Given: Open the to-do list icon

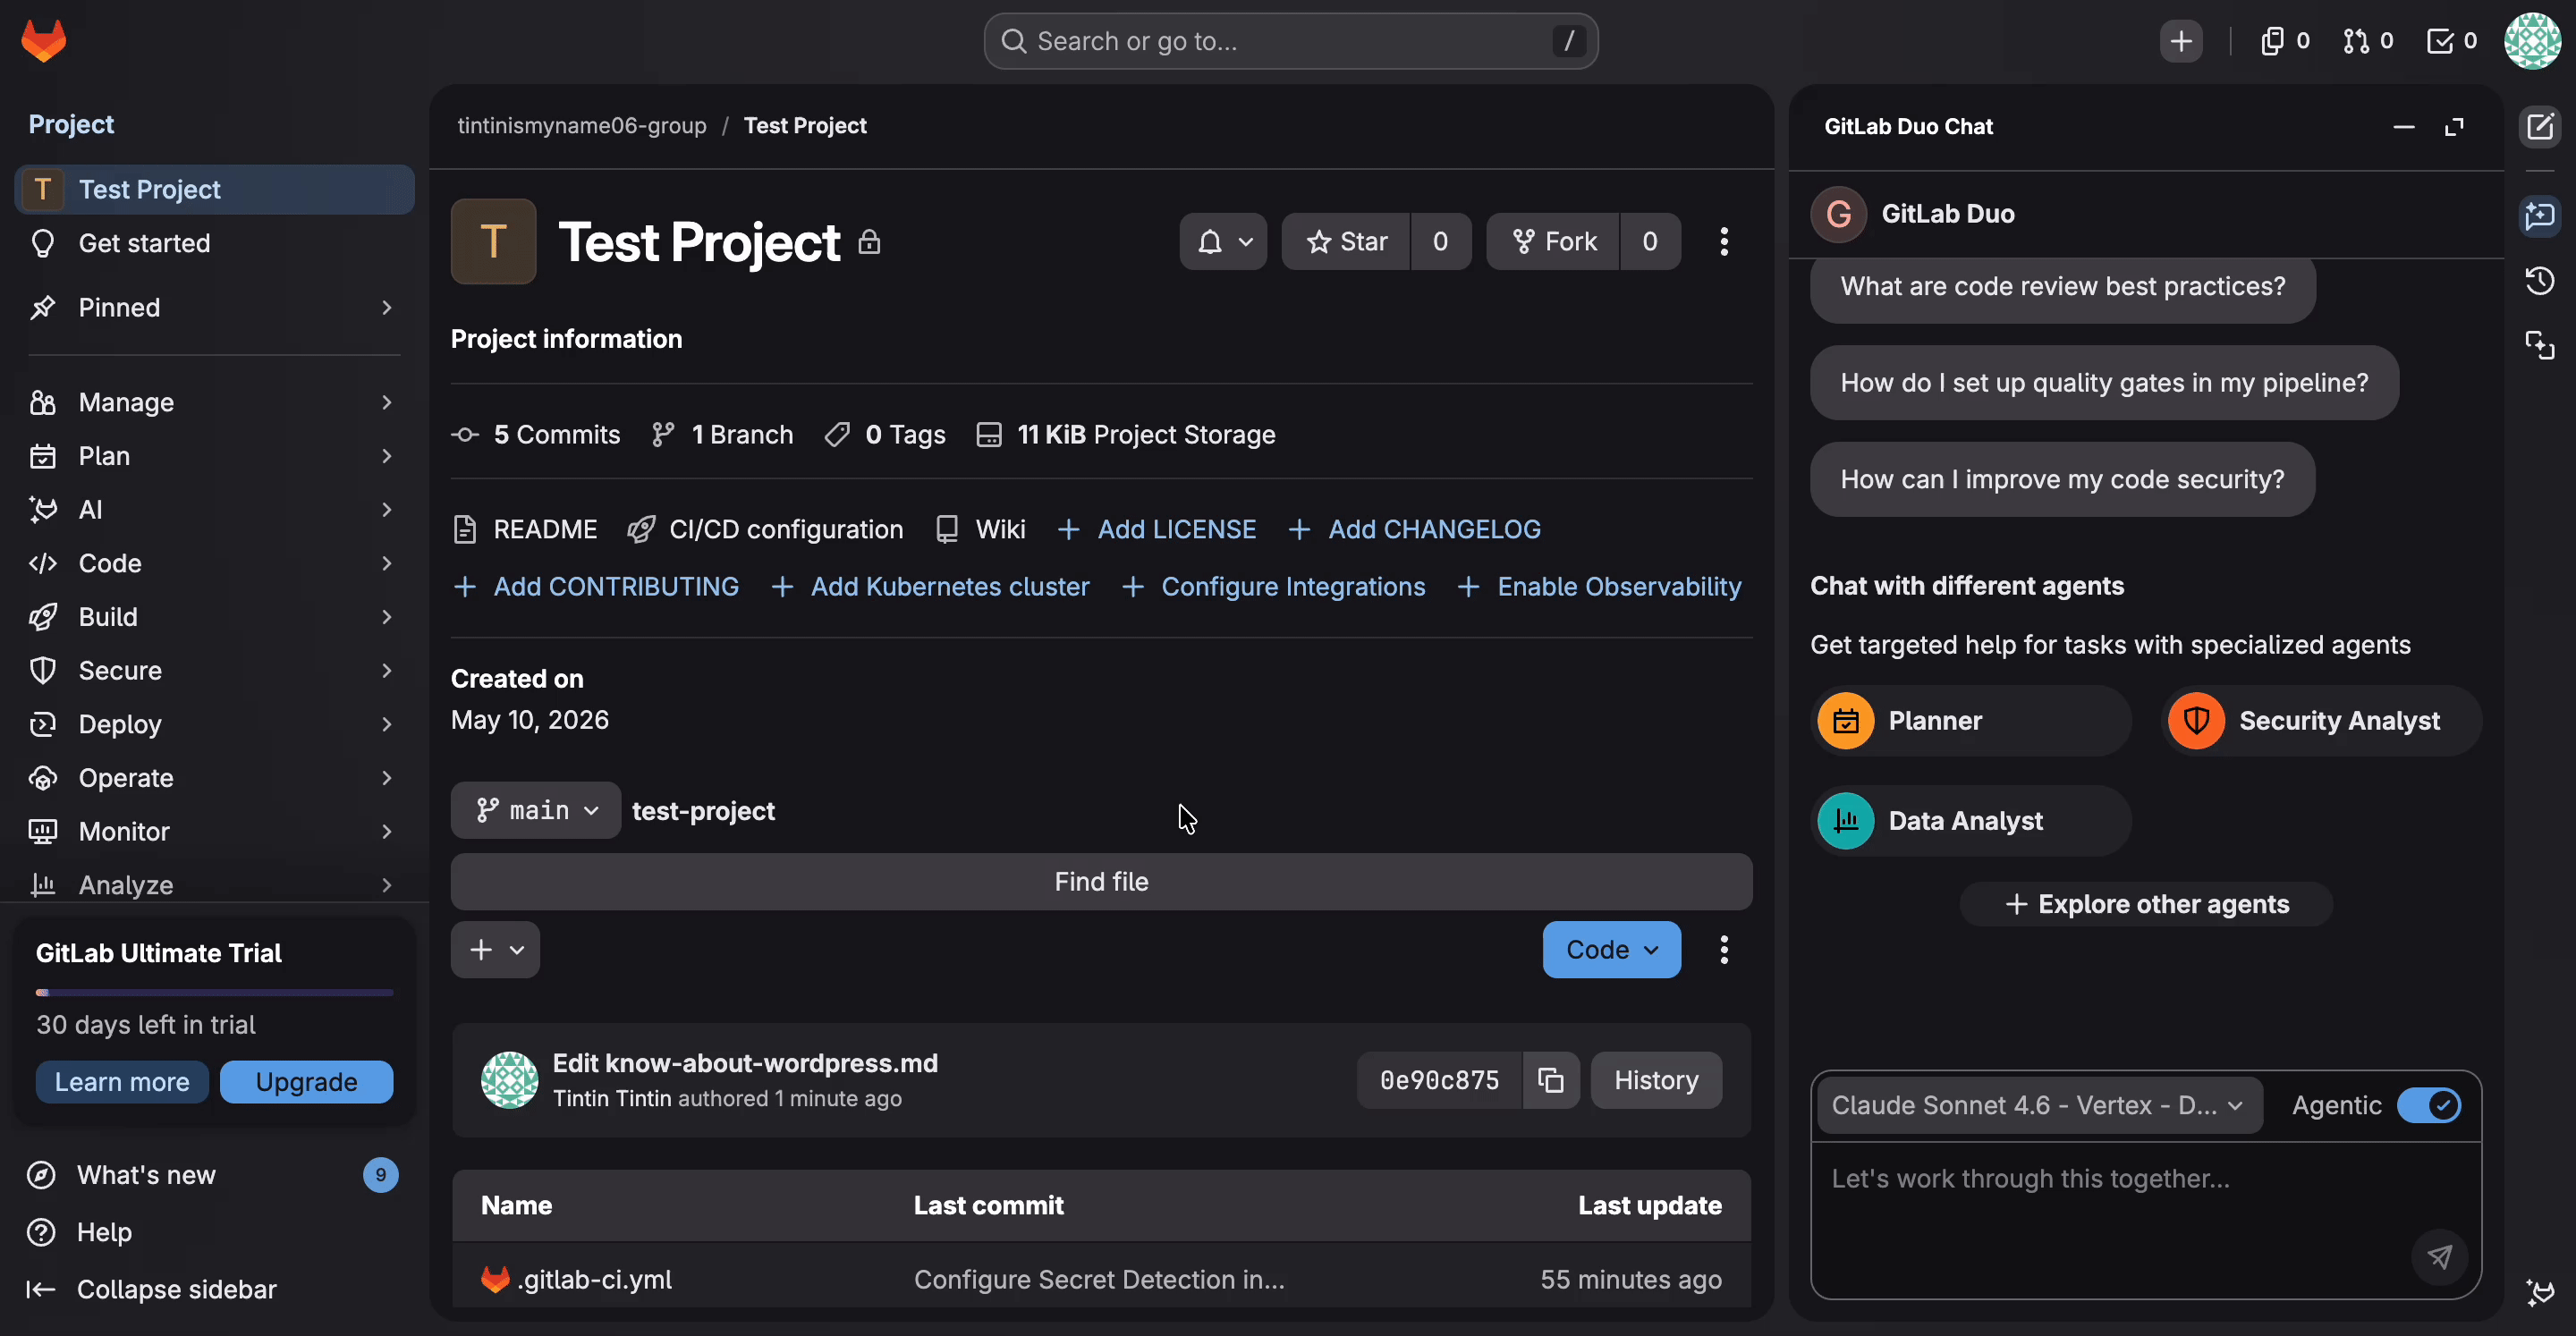Looking at the screenshot, I should pos(2452,41).
